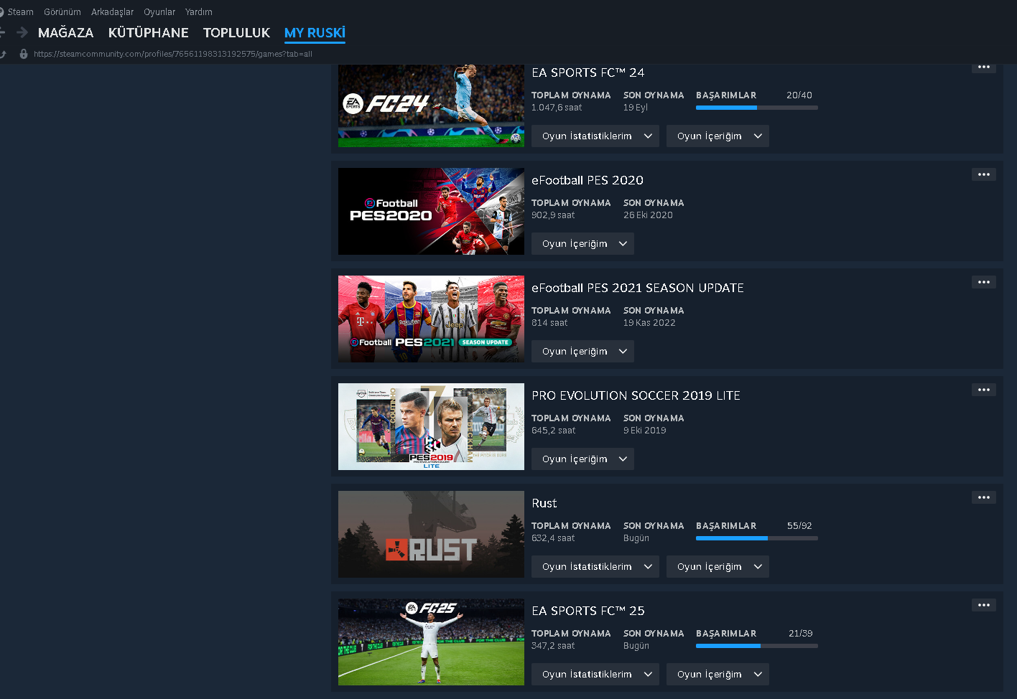Image resolution: width=1017 pixels, height=699 pixels.
Task: Click the FC24 game cover image
Action: click(x=431, y=105)
